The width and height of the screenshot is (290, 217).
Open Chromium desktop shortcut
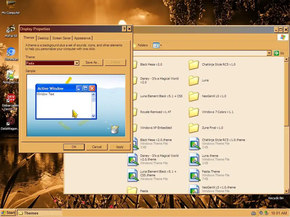[x=11, y=54]
